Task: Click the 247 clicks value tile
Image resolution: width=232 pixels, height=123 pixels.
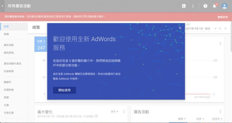Action: pyautogui.click(x=41, y=44)
